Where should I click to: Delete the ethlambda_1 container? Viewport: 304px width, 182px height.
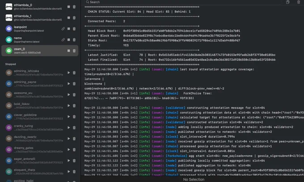[74, 17]
